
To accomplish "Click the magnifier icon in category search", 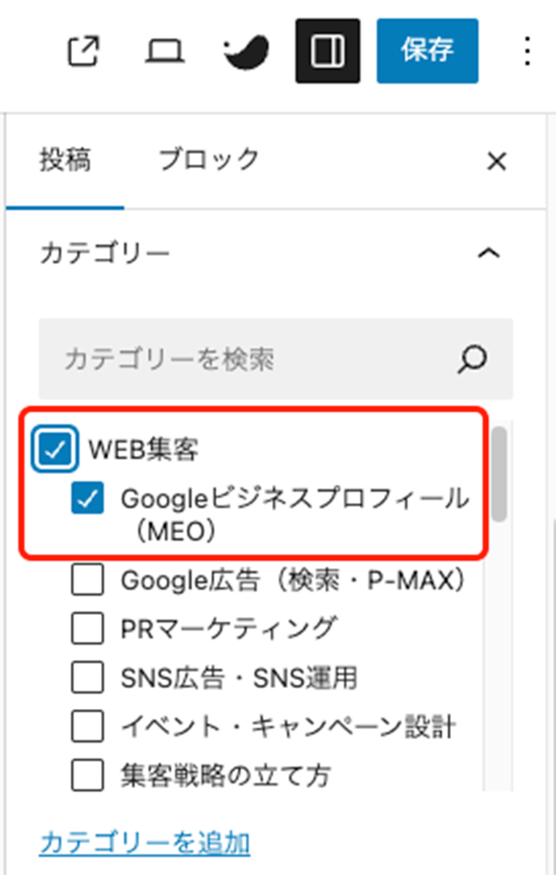I will coord(473,358).
